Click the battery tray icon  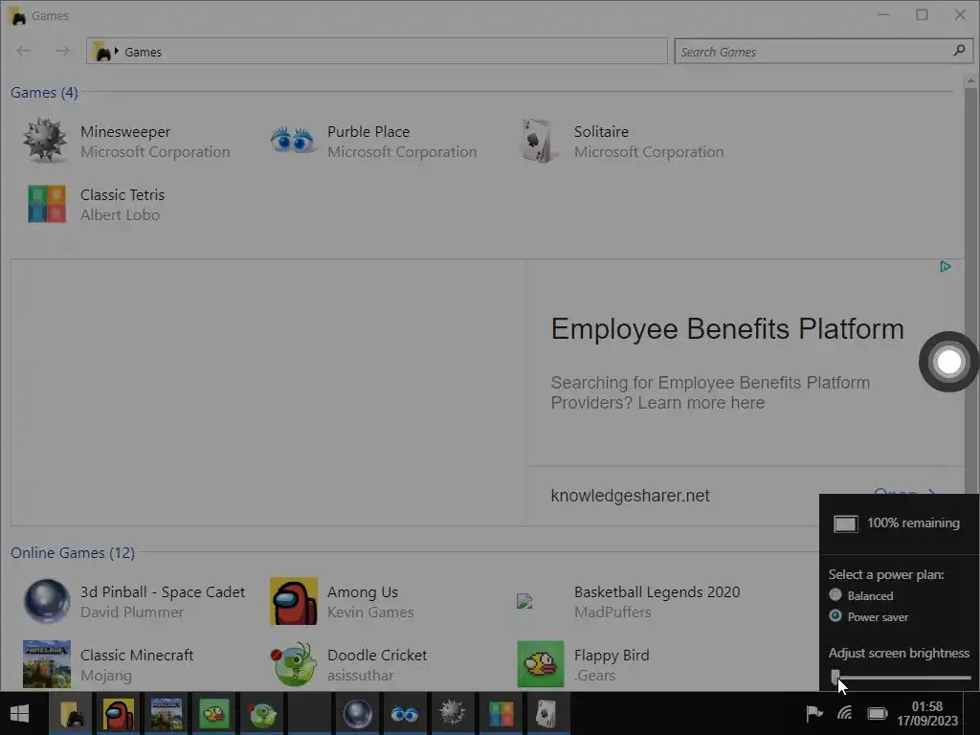coord(878,713)
